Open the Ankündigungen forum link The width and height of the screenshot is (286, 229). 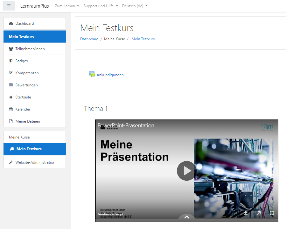pyautogui.click(x=110, y=75)
